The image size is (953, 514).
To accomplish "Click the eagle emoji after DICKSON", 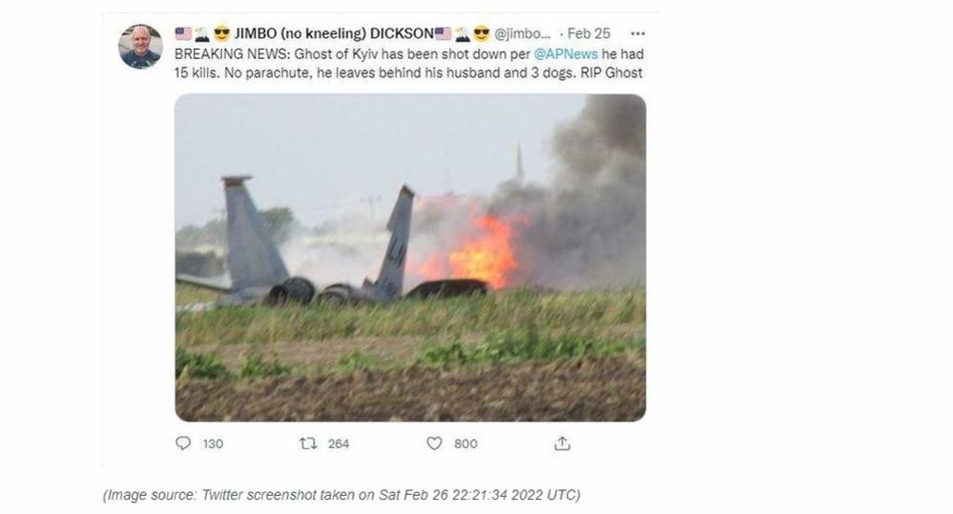I will point(463,34).
